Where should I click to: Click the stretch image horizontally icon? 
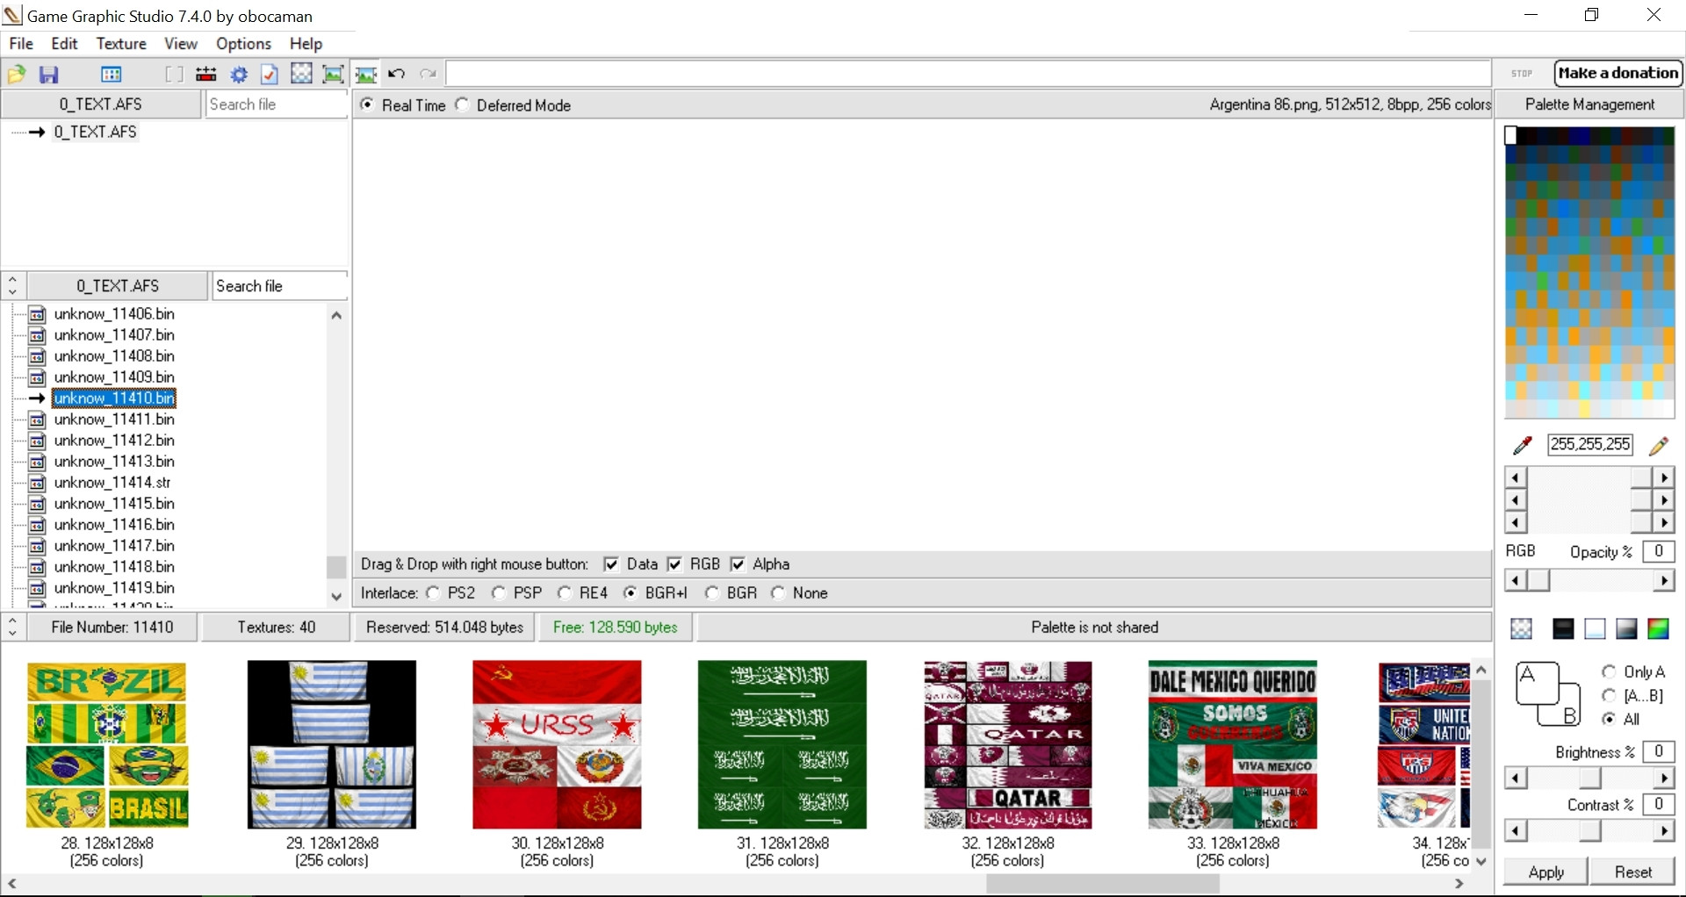(366, 75)
